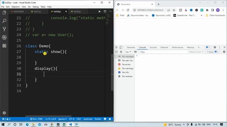
Task: Open the Flask bookmark folder
Action: point(120,16)
